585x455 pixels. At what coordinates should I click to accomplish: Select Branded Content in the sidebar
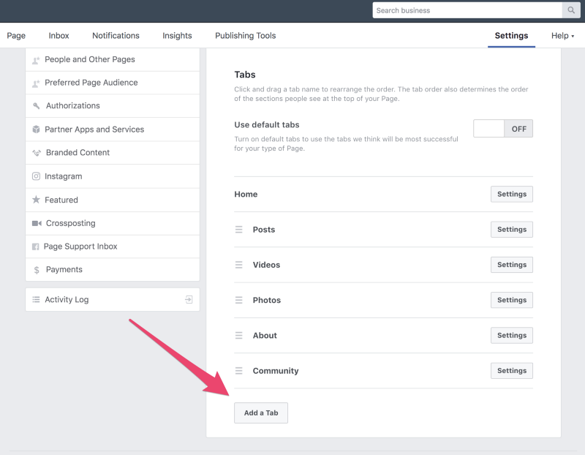point(78,153)
